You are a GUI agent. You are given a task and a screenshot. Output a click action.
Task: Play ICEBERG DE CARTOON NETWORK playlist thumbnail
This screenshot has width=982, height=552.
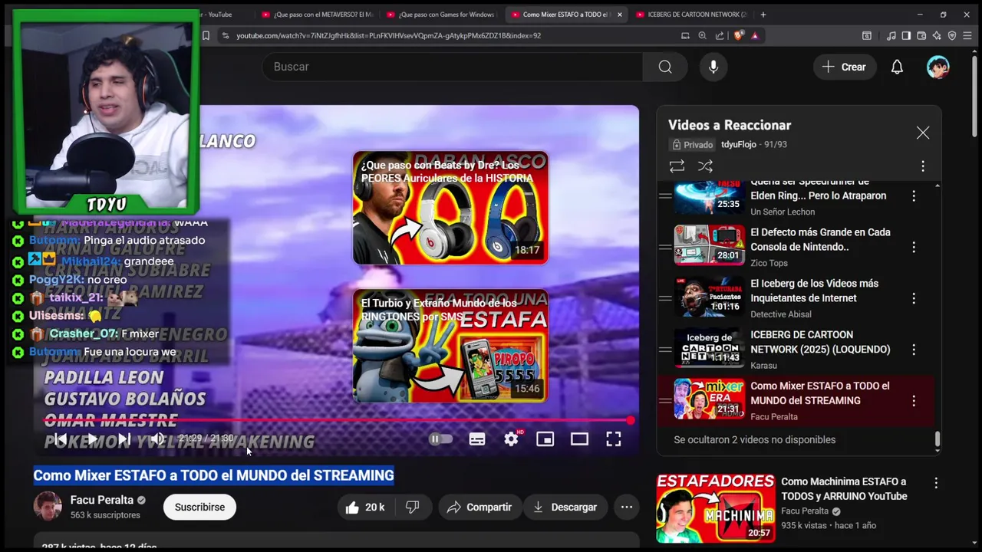(709, 349)
